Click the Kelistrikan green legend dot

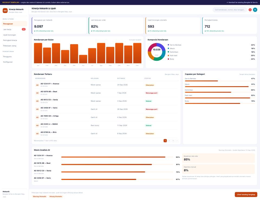pyautogui.click(x=168, y=52)
